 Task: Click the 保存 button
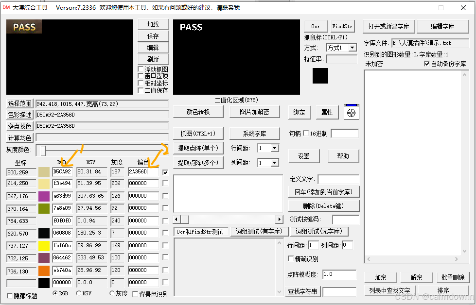coord(153,36)
